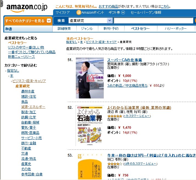Screen dimensions: 196x180
Task: Click the search text input field
Action: [154, 20]
